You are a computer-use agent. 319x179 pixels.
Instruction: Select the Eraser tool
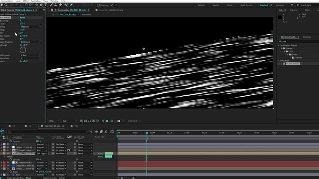coord(61,5)
